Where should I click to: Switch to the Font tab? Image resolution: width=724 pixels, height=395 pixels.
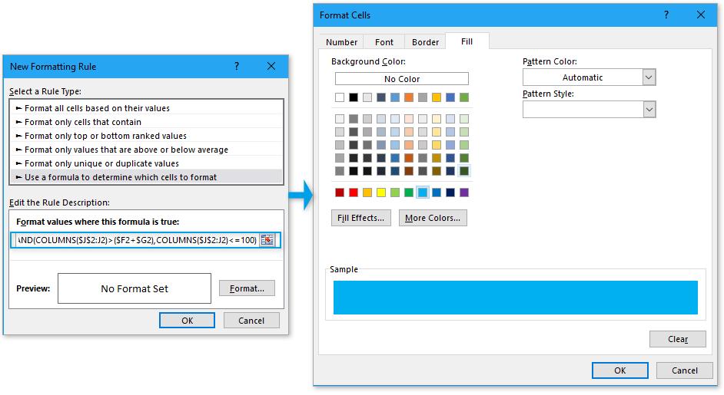click(384, 42)
